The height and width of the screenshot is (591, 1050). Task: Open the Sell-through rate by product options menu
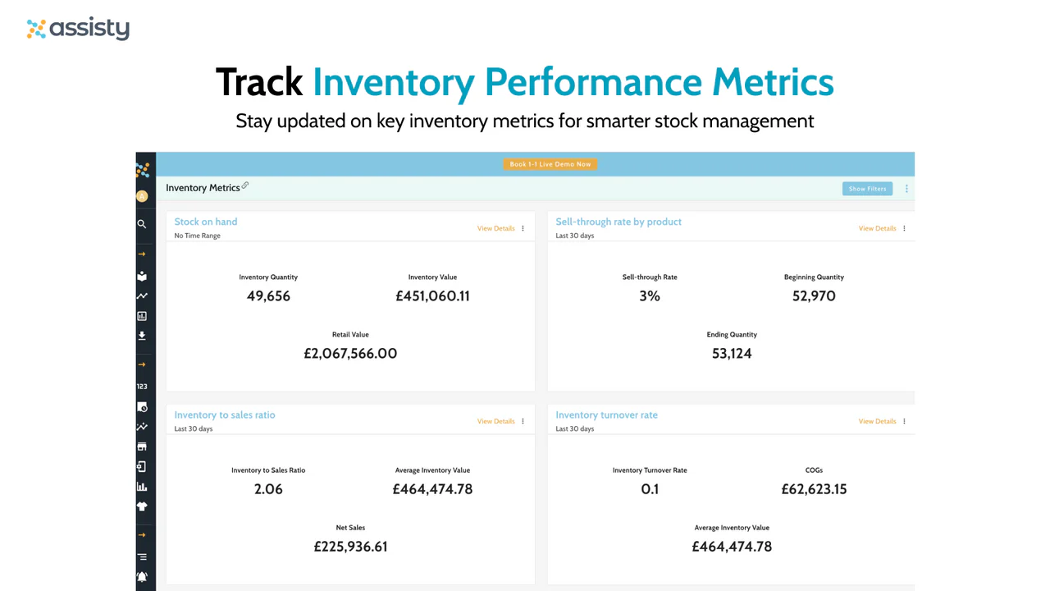[x=904, y=228]
